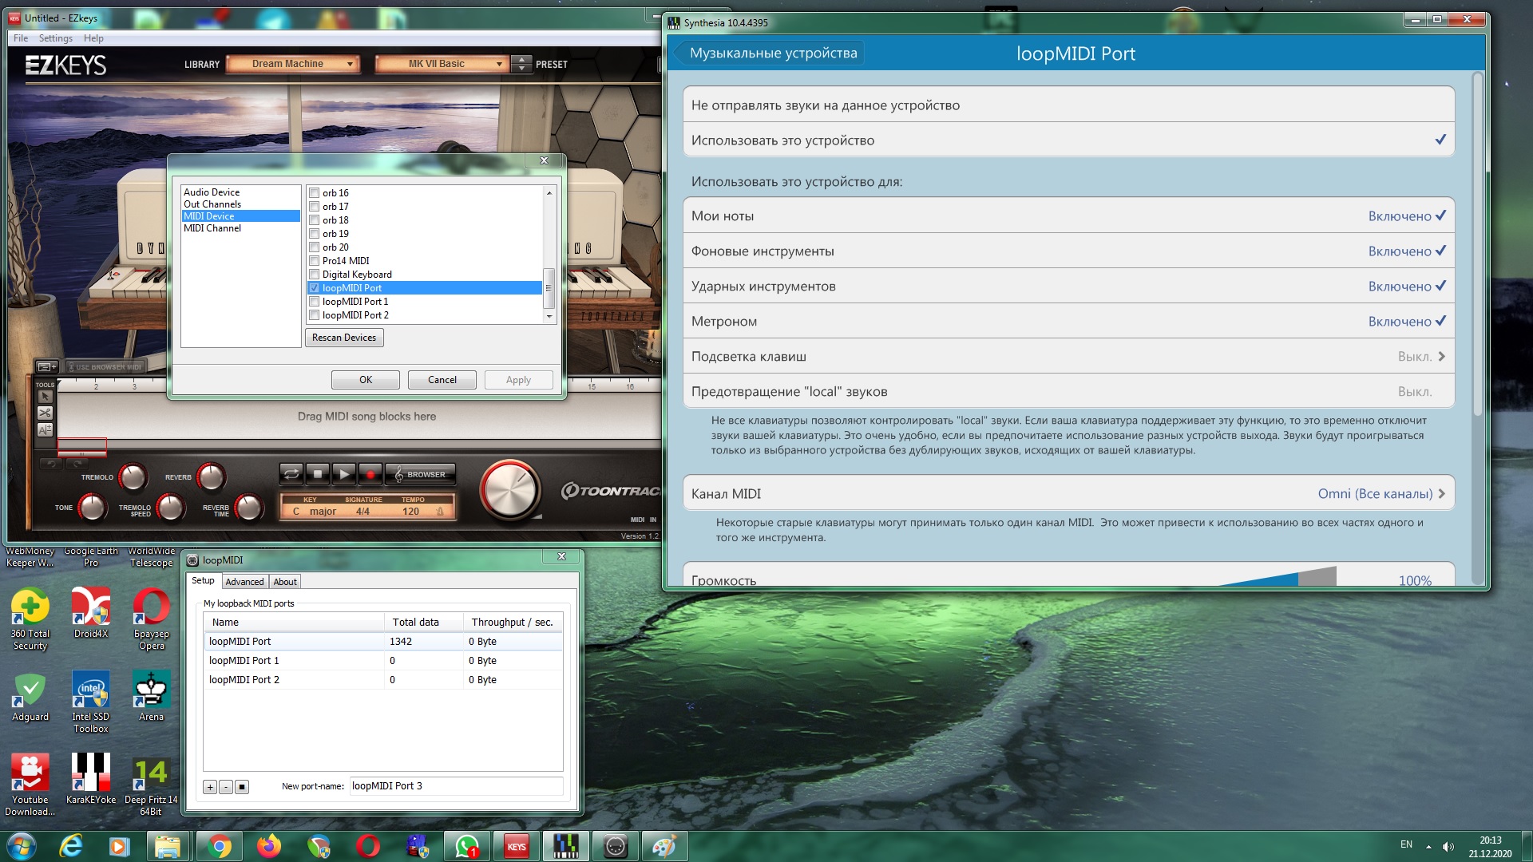Switch to Advanced tab in loopMIDI
1533x862 pixels.
244,582
